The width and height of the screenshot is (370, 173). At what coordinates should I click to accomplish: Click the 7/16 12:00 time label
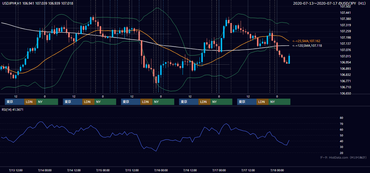190,170
